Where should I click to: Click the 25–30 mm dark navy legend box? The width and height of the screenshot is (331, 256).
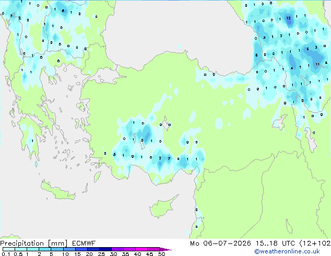click(105, 249)
